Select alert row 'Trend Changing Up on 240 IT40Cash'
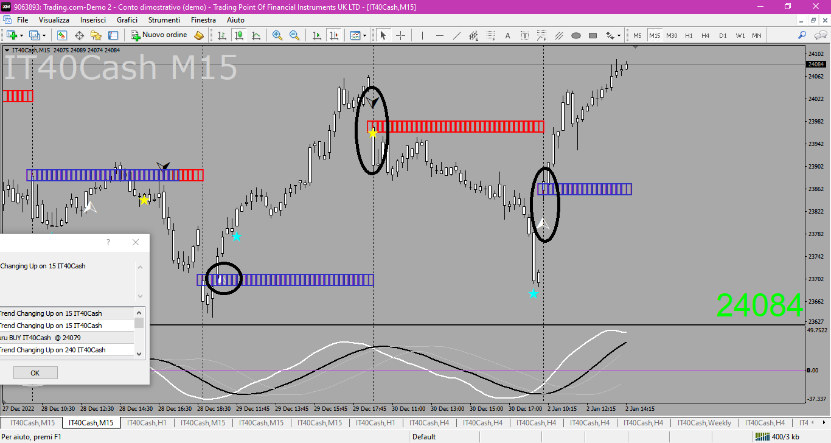 [x=67, y=350]
